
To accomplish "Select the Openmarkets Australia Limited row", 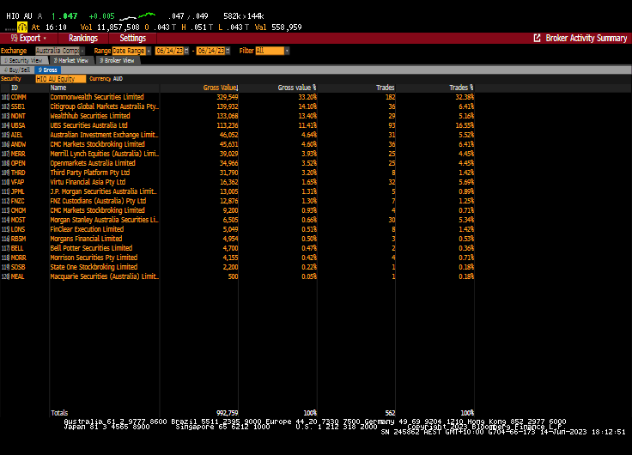I will [237, 163].
